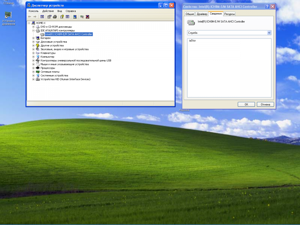Expand Звуковые, видео и игровые устройства
300x225 pixels.
pos(33,49)
